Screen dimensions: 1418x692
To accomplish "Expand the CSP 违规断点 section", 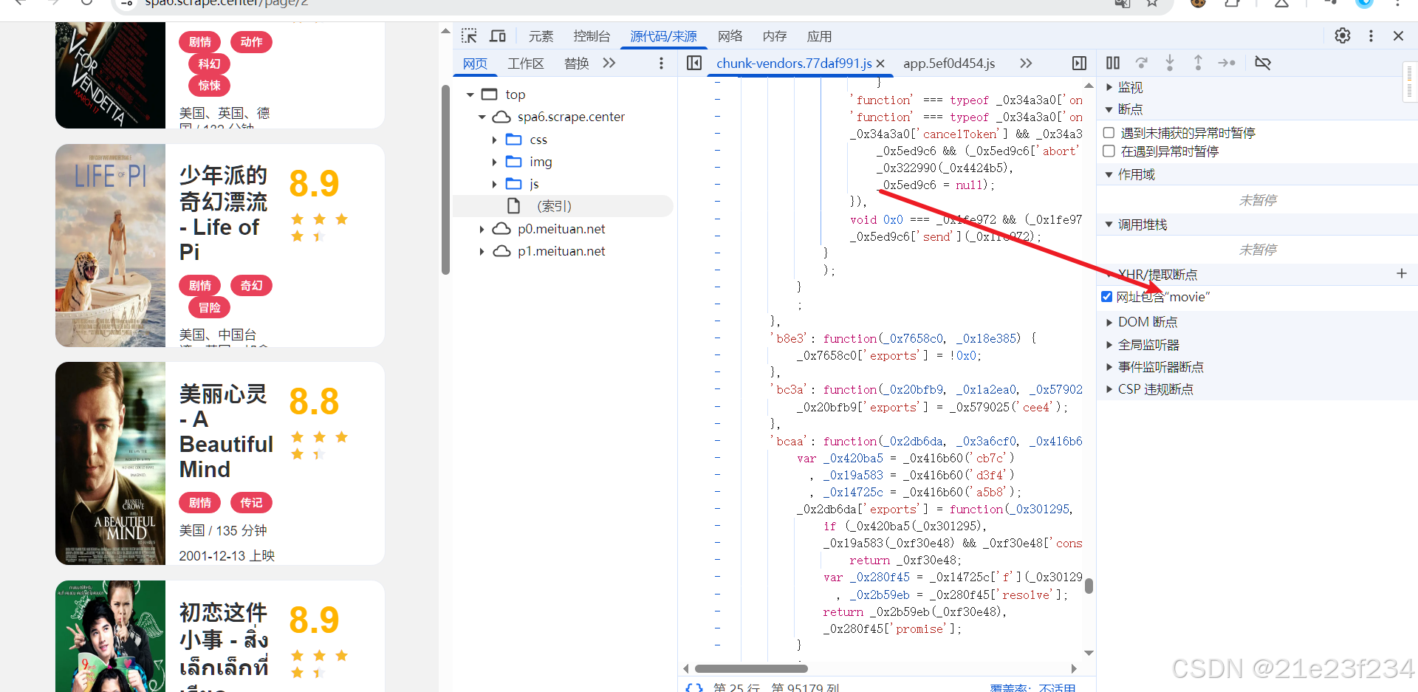I will [x=1109, y=389].
